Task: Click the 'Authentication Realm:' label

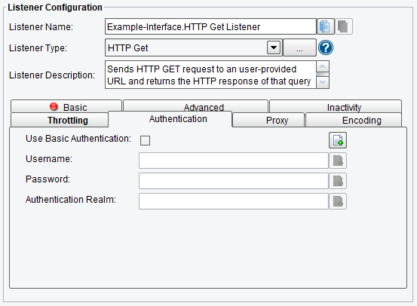Action: (71, 200)
